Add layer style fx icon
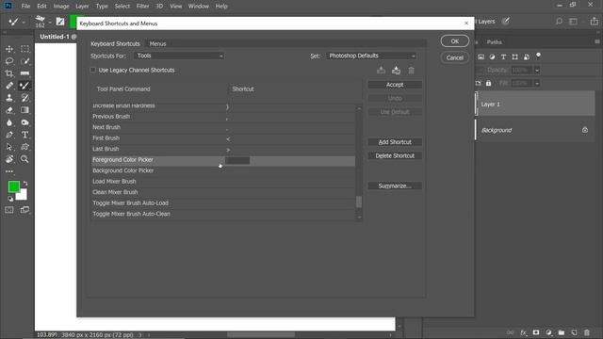The height and width of the screenshot is (339, 603). pos(523,332)
